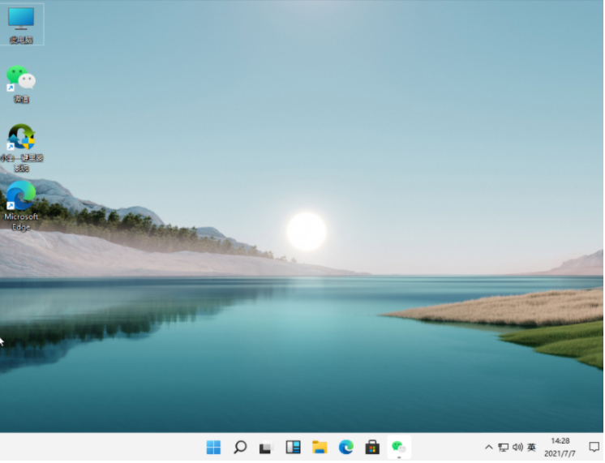Toggle the input language indicator 英

tap(532, 447)
